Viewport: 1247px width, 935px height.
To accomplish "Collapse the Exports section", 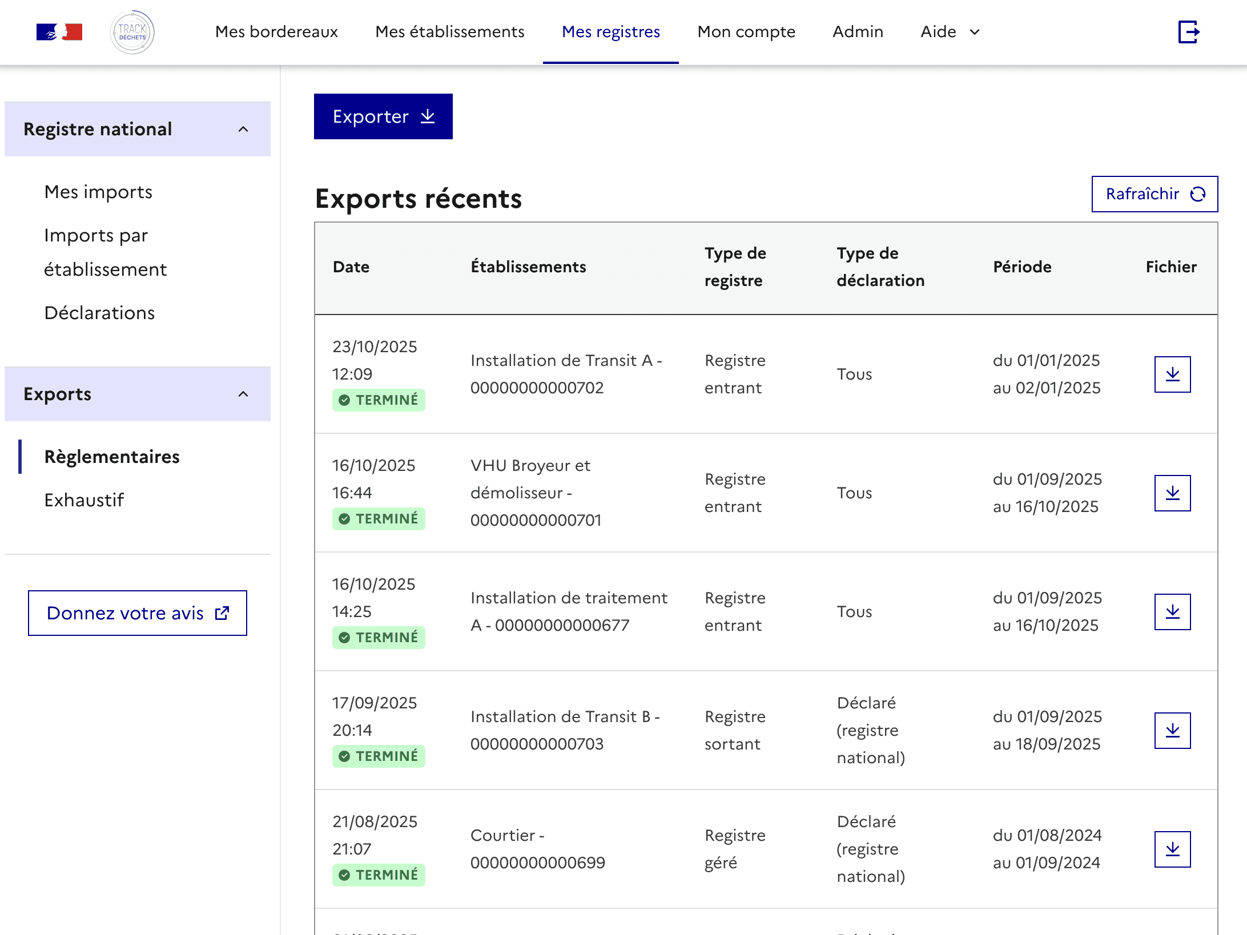I will point(244,394).
